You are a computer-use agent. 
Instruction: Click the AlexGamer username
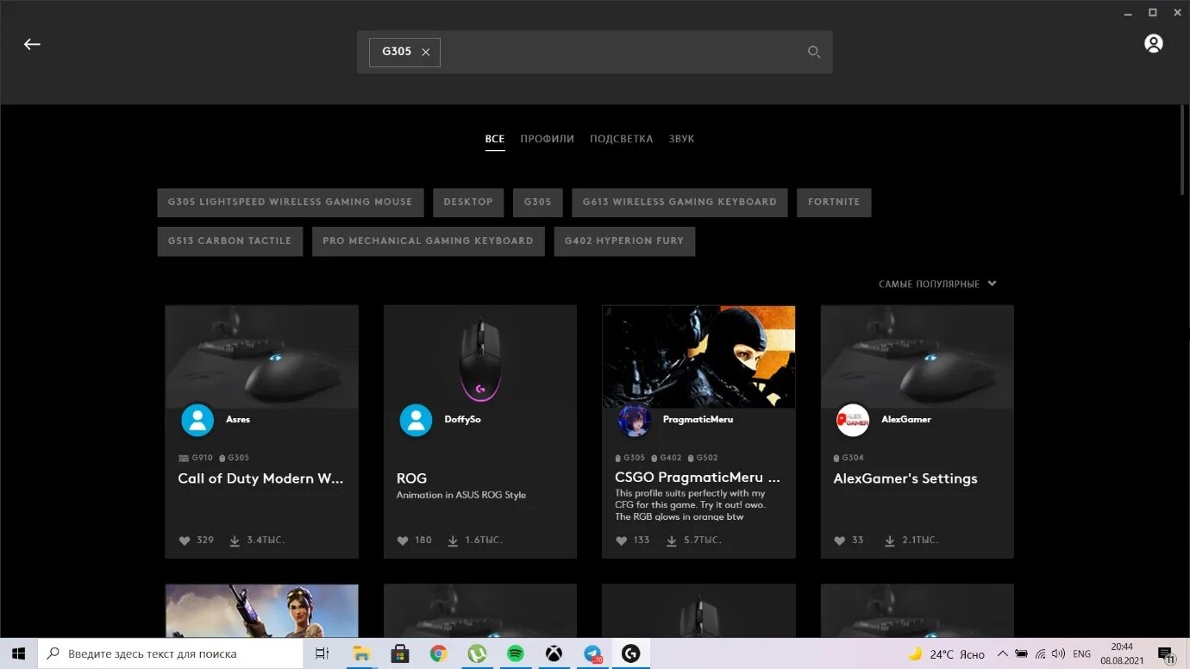click(x=906, y=420)
